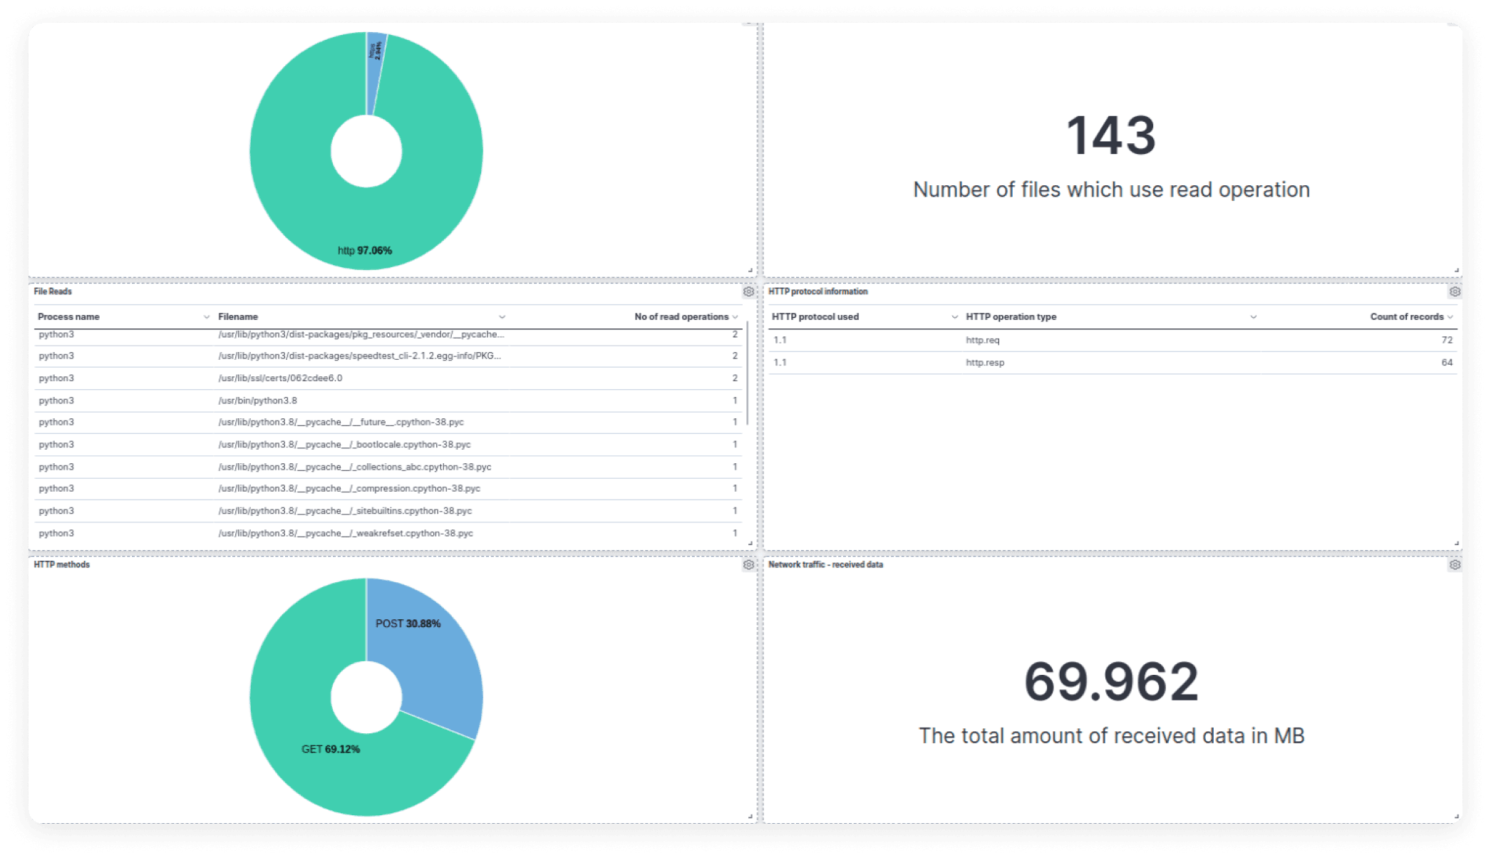Grab HTTP methods panel resize handle

click(750, 817)
